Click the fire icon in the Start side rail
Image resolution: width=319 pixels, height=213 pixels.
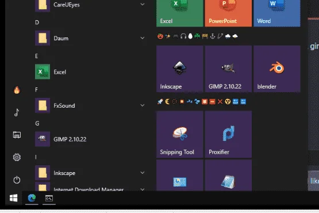[x=17, y=90]
